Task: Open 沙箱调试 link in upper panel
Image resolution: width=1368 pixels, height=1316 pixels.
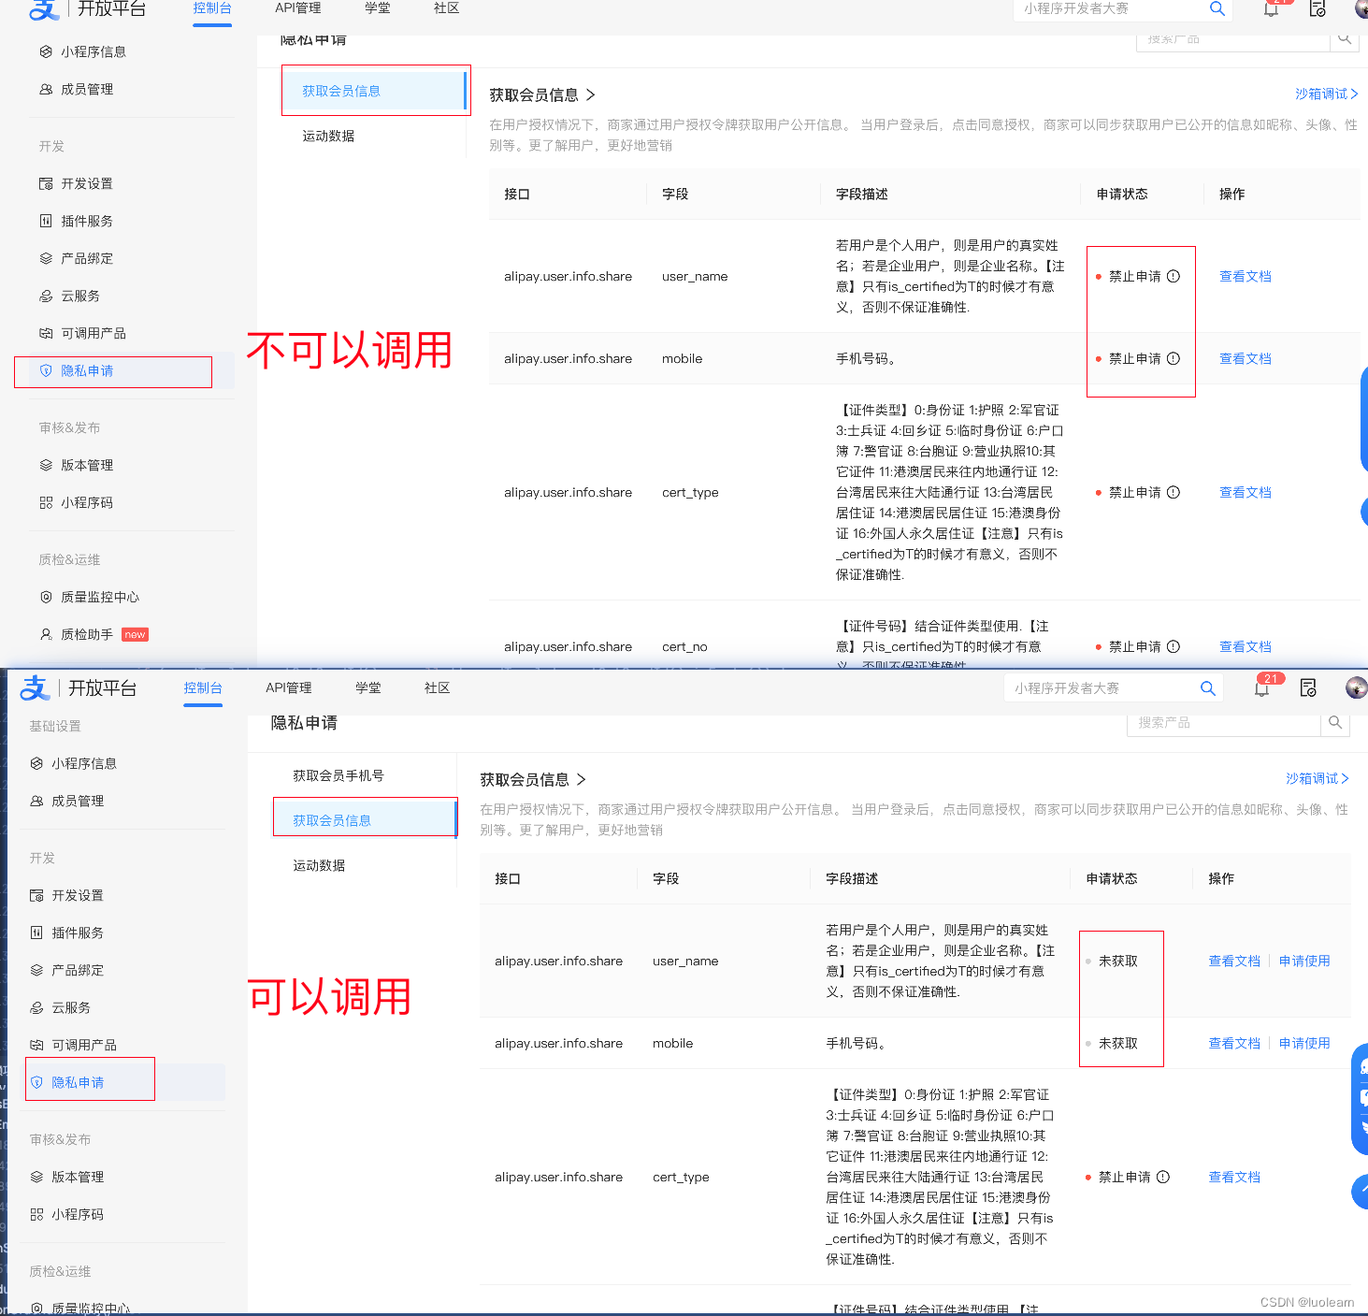Action: point(1327,94)
